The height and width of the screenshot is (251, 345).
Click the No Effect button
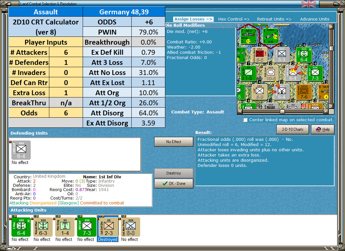tap(174, 142)
